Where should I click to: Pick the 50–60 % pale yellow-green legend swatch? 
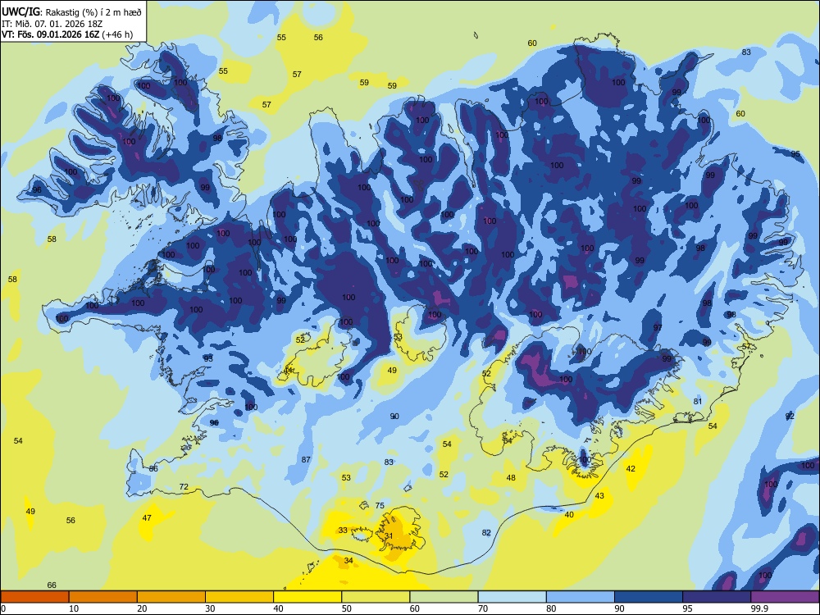click(376, 597)
